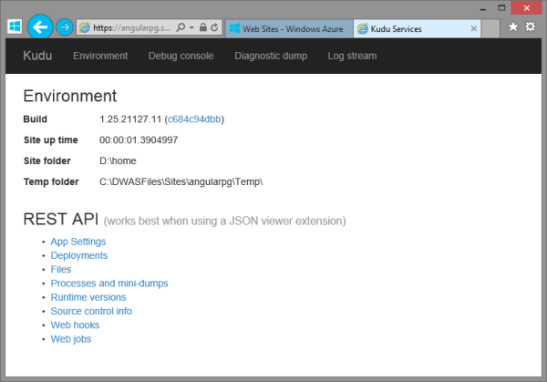Close the browser window
The width and height of the screenshot is (547, 382).
pos(526,8)
